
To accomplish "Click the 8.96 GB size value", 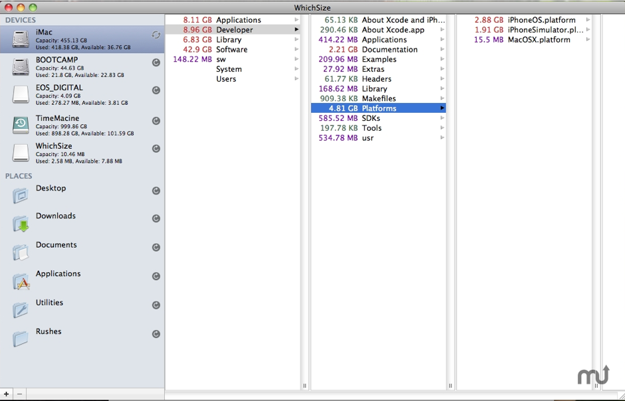I will 197,29.
